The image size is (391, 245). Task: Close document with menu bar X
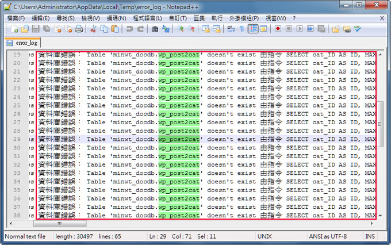point(382,18)
